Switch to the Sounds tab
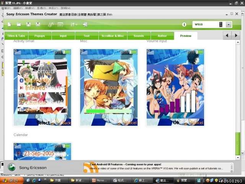The height and width of the screenshot is (184, 245). tap(139, 36)
